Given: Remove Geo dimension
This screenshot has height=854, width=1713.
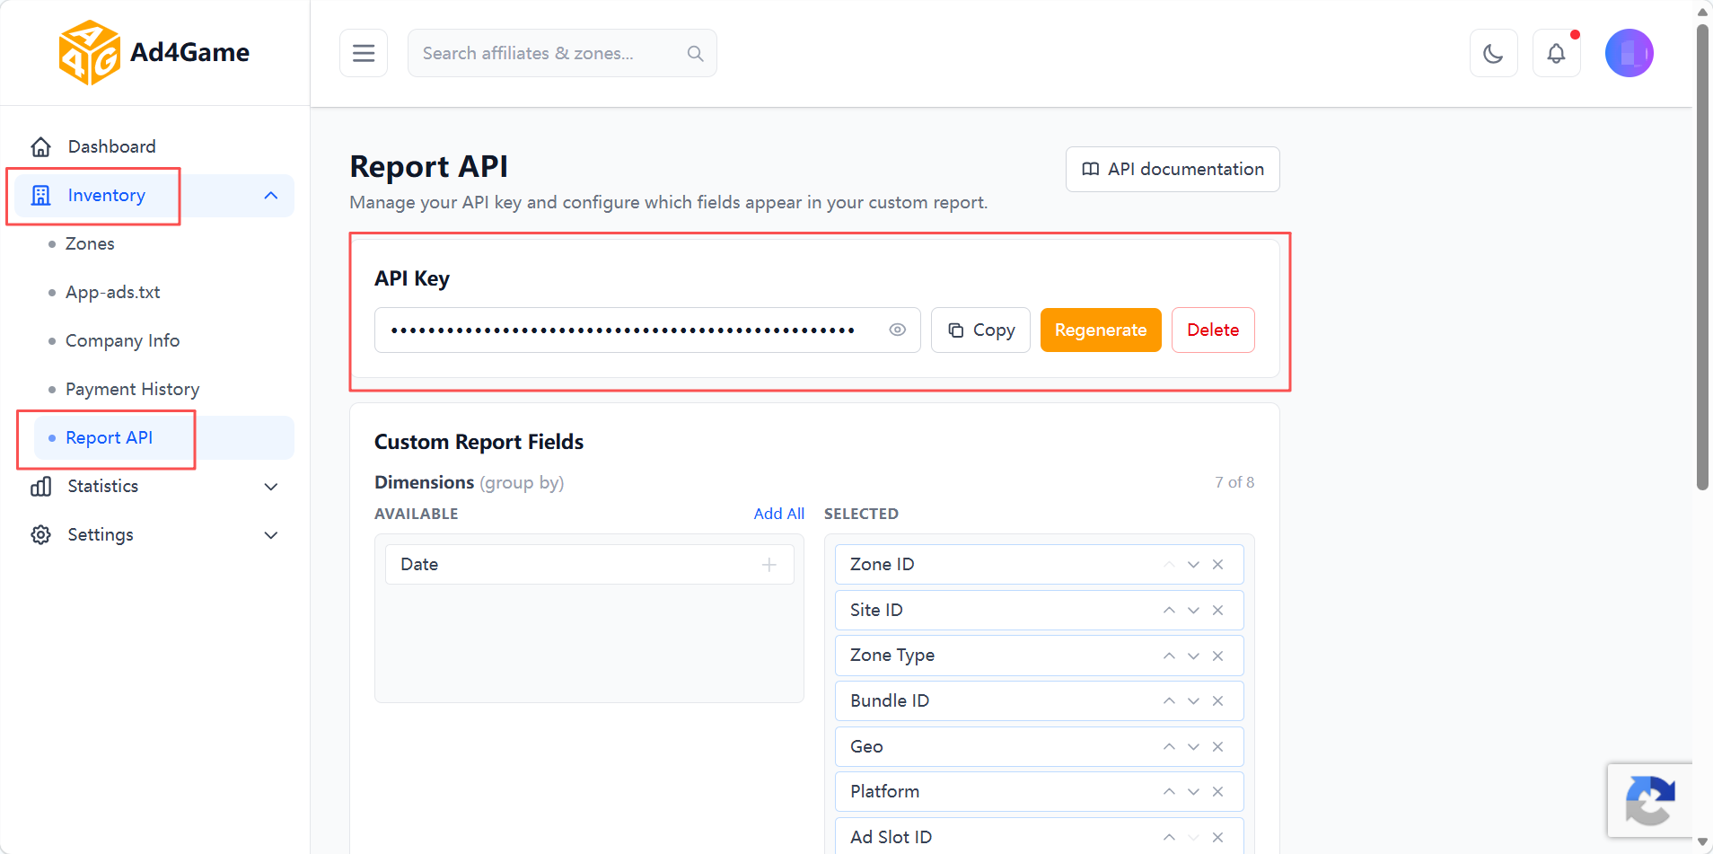Looking at the screenshot, I should (1217, 746).
